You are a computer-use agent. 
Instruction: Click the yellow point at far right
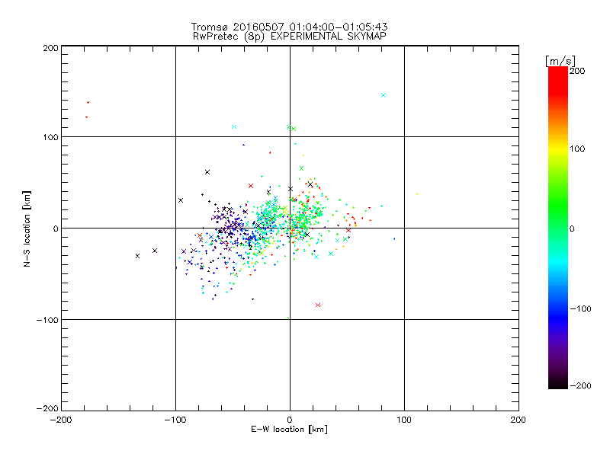coord(417,193)
